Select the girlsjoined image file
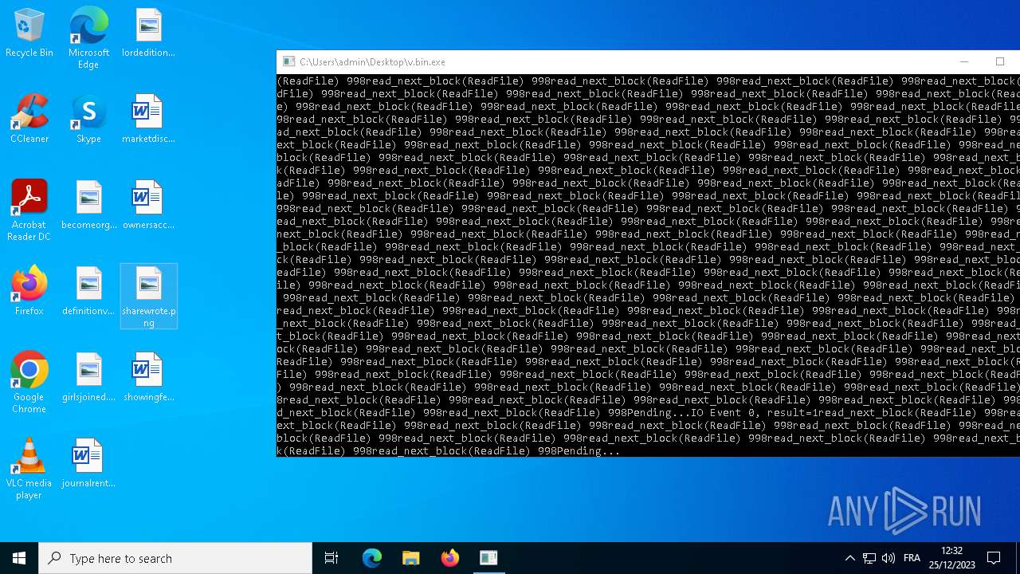 pyautogui.click(x=88, y=378)
